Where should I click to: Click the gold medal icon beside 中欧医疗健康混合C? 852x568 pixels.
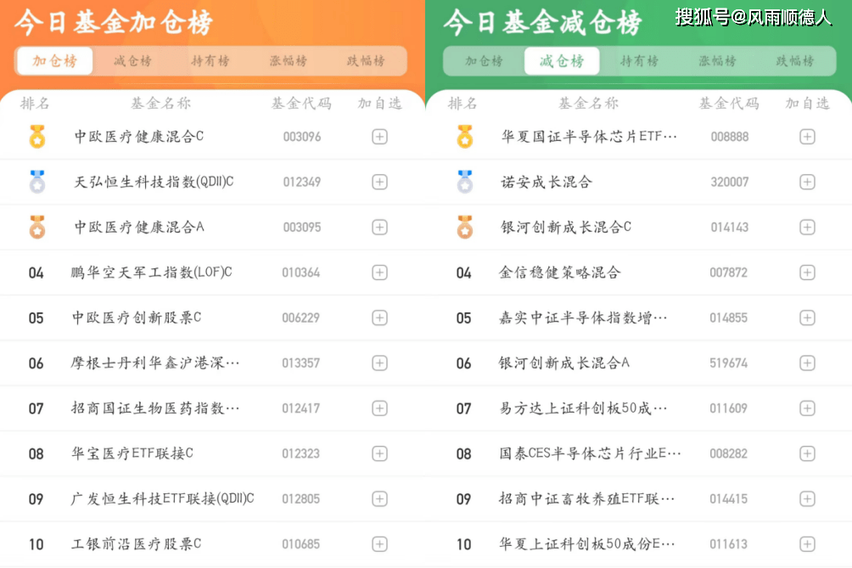coord(37,136)
